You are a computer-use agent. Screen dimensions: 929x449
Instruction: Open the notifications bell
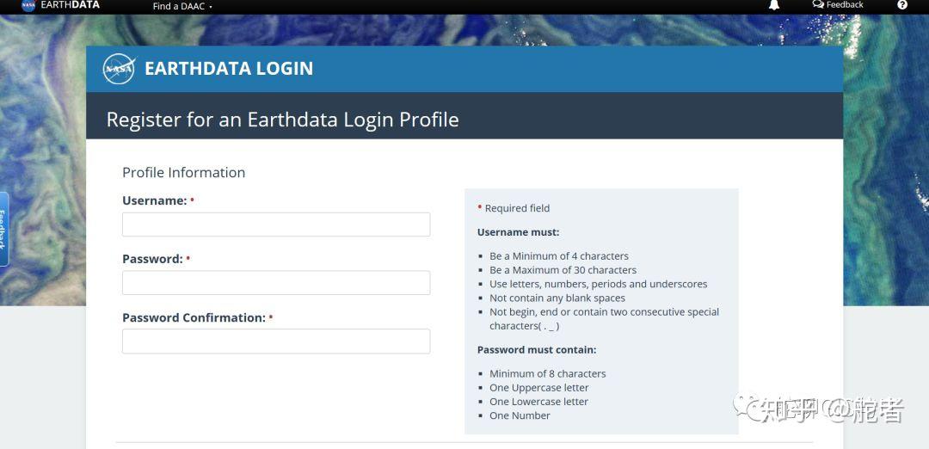coord(774,5)
